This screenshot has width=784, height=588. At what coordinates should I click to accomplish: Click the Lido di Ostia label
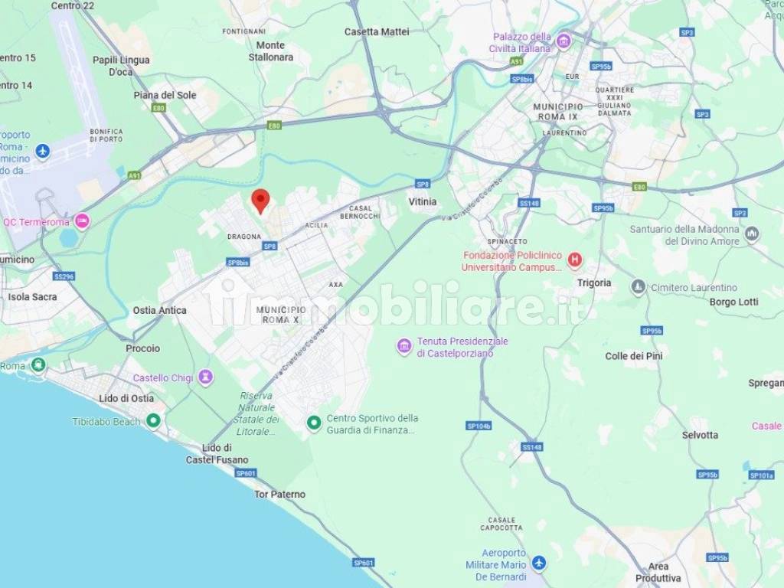(x=126, y=398)
